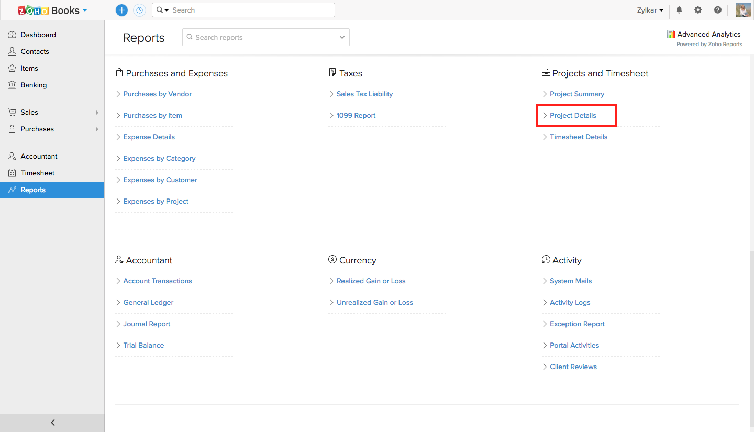This screenshot has height=432, width=754.
Task: Click the Advanced Analytics chart icon
Action: (x=671, y=34)
